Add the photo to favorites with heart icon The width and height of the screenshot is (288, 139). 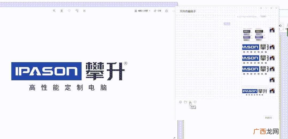(x=69, y=11)
